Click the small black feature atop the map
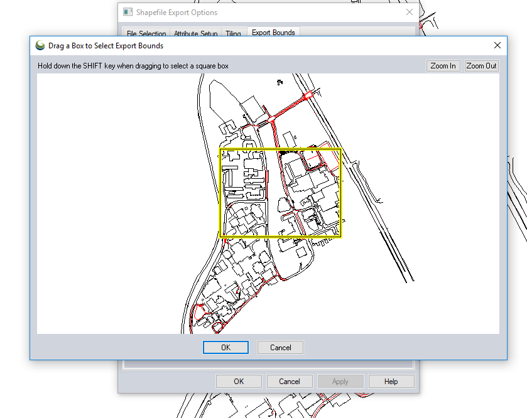 click(x=280, y=82)
